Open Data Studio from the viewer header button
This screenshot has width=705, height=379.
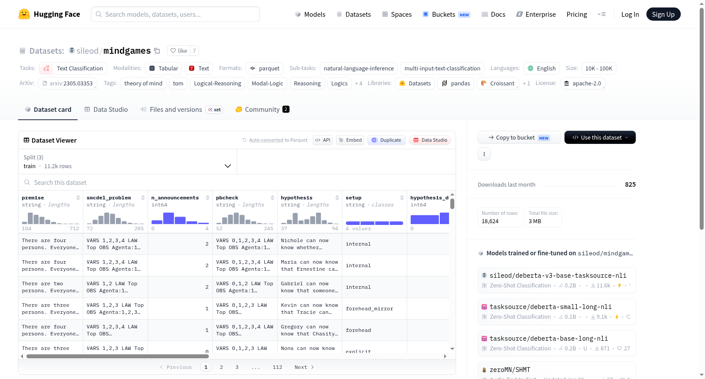(x=430, y=140)
